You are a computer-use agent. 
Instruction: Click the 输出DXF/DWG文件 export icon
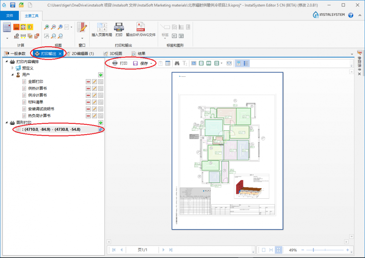tap(140, 28)
